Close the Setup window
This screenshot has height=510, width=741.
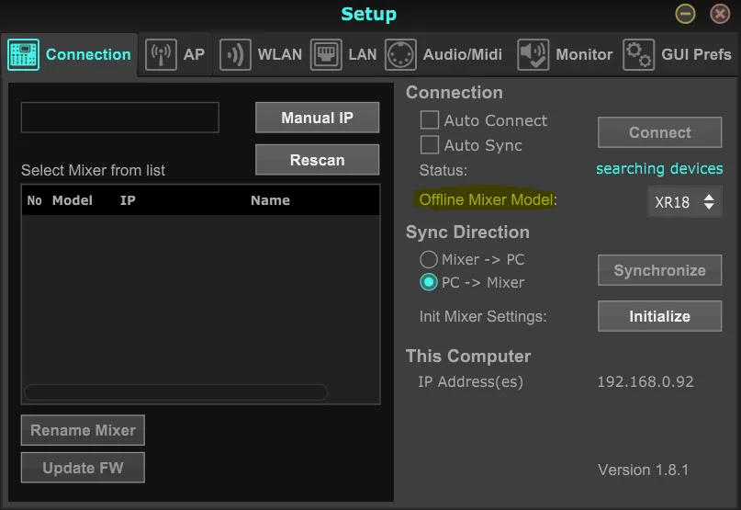(720, 14)
